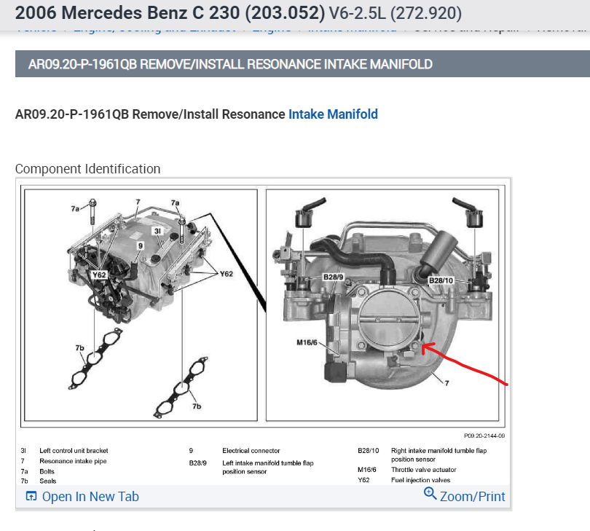The height and width of the screenshot is (531, 590).
Task: Select legend text 'Resonance intake pipe'
Action: click(x=73, y=461)
